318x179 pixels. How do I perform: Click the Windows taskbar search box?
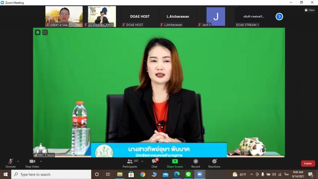pyautogui.click(x=51, y=174)
